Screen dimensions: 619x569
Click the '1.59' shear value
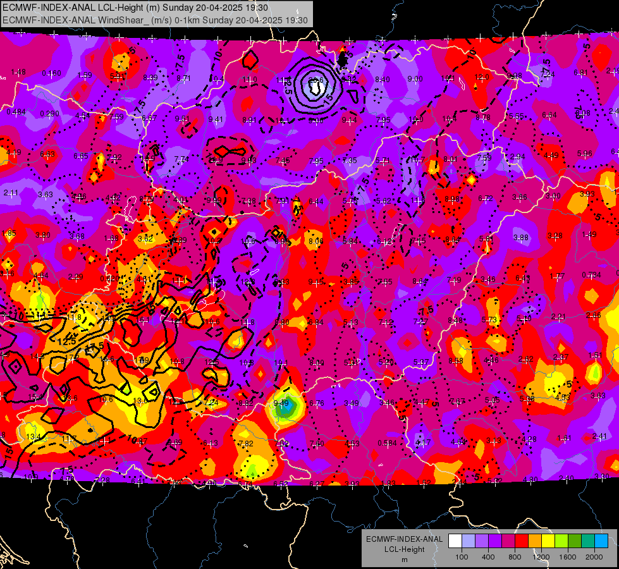pos(85,75)
